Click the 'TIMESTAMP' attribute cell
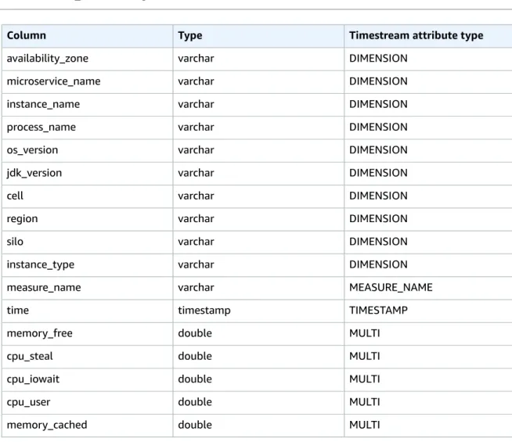Viewport: 512px width, 442px height. [x=428, y=311]
